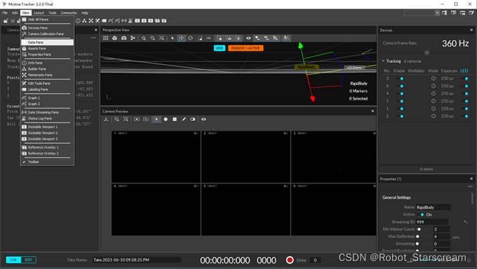
Task: Click the Streaming ID field showing 999
Action: click(x=432, y=221)
